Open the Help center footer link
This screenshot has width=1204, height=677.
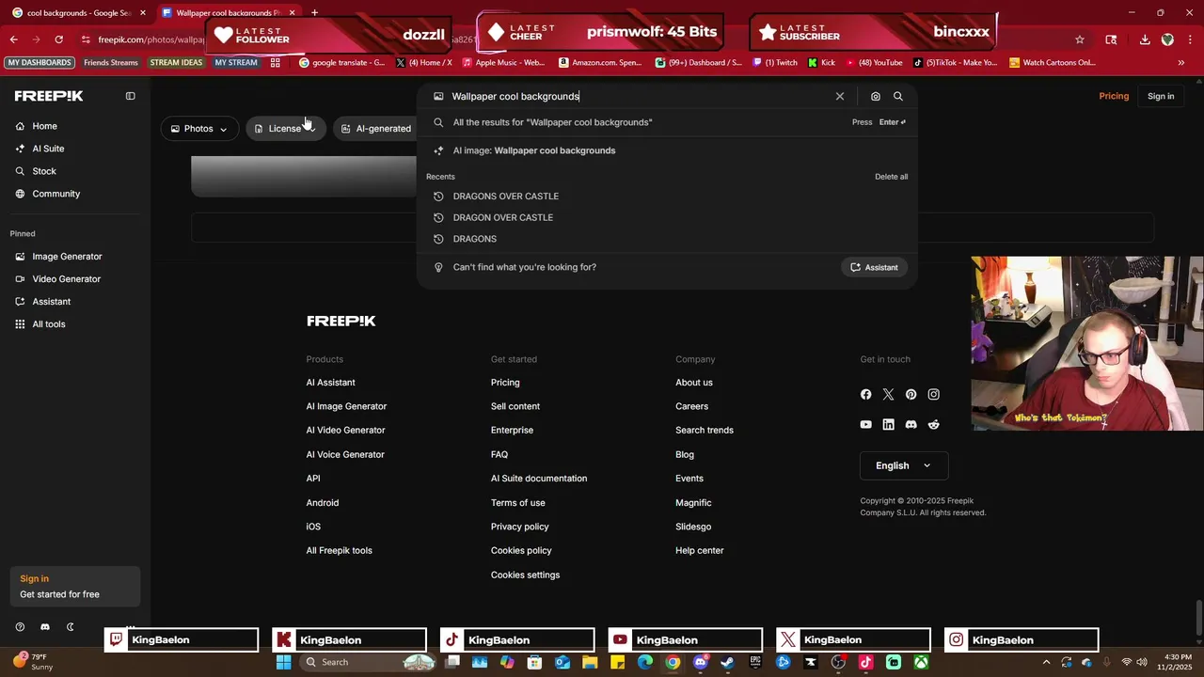pyautogui.click(x=699, y=551)
